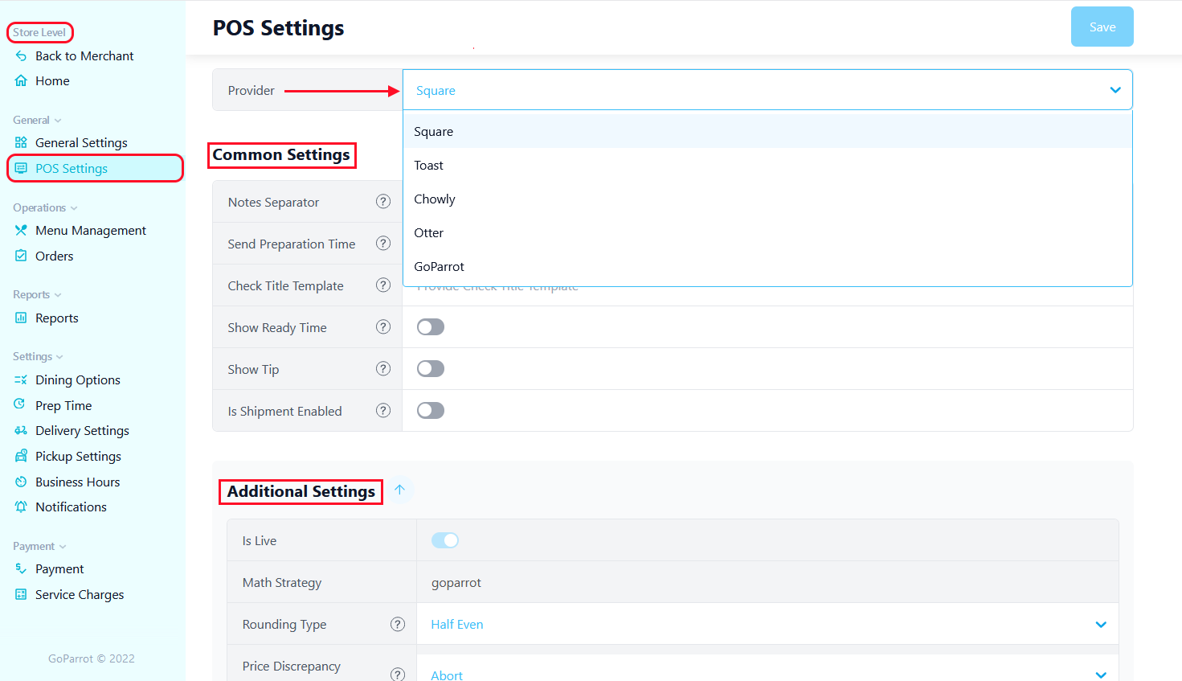Open help for Send Preparation Time
The width and height of the screenshot is (1182, 681).
point(383,244)
